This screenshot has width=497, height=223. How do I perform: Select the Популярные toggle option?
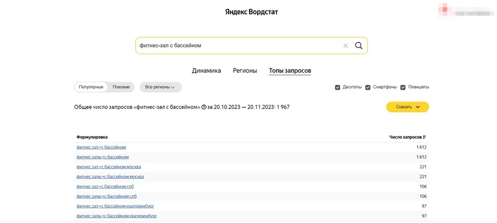[x=91, y=87]
